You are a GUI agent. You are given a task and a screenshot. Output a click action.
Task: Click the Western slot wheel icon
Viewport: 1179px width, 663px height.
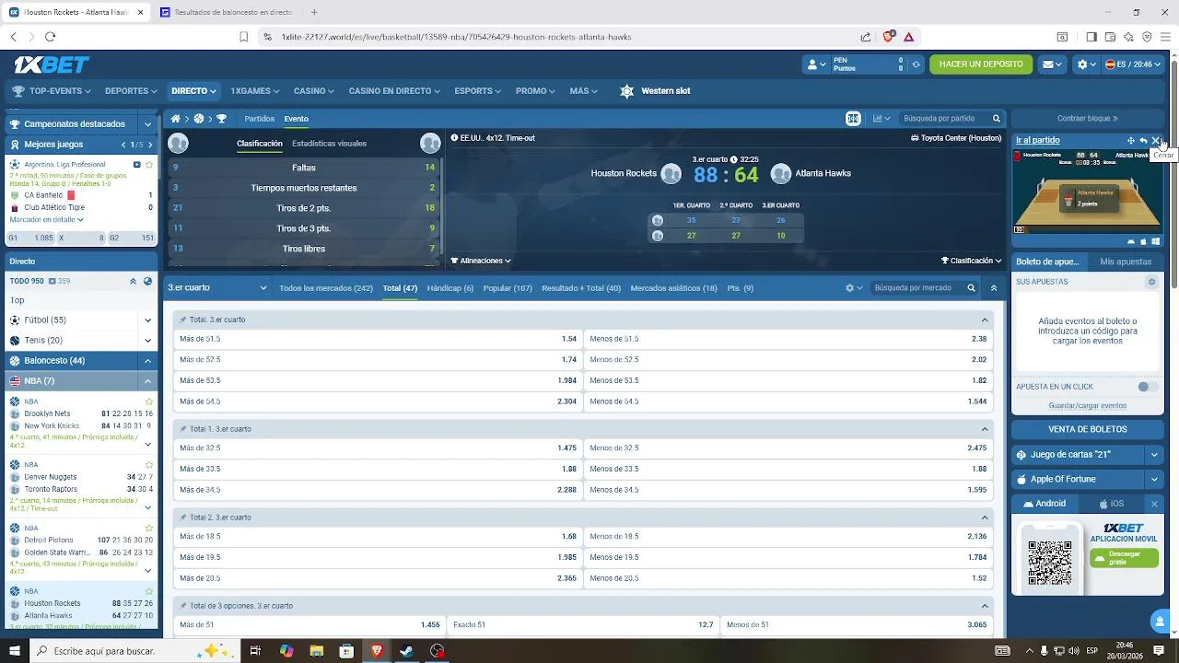coord(627,91)
